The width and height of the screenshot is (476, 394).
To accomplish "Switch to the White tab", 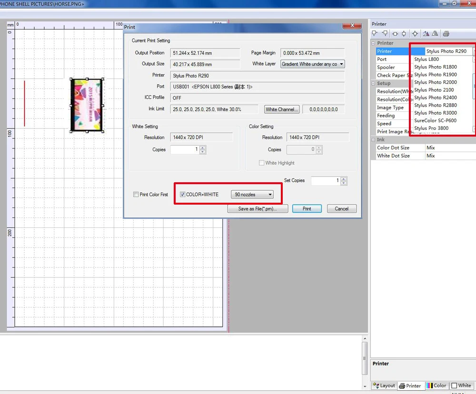I will 461,385.
